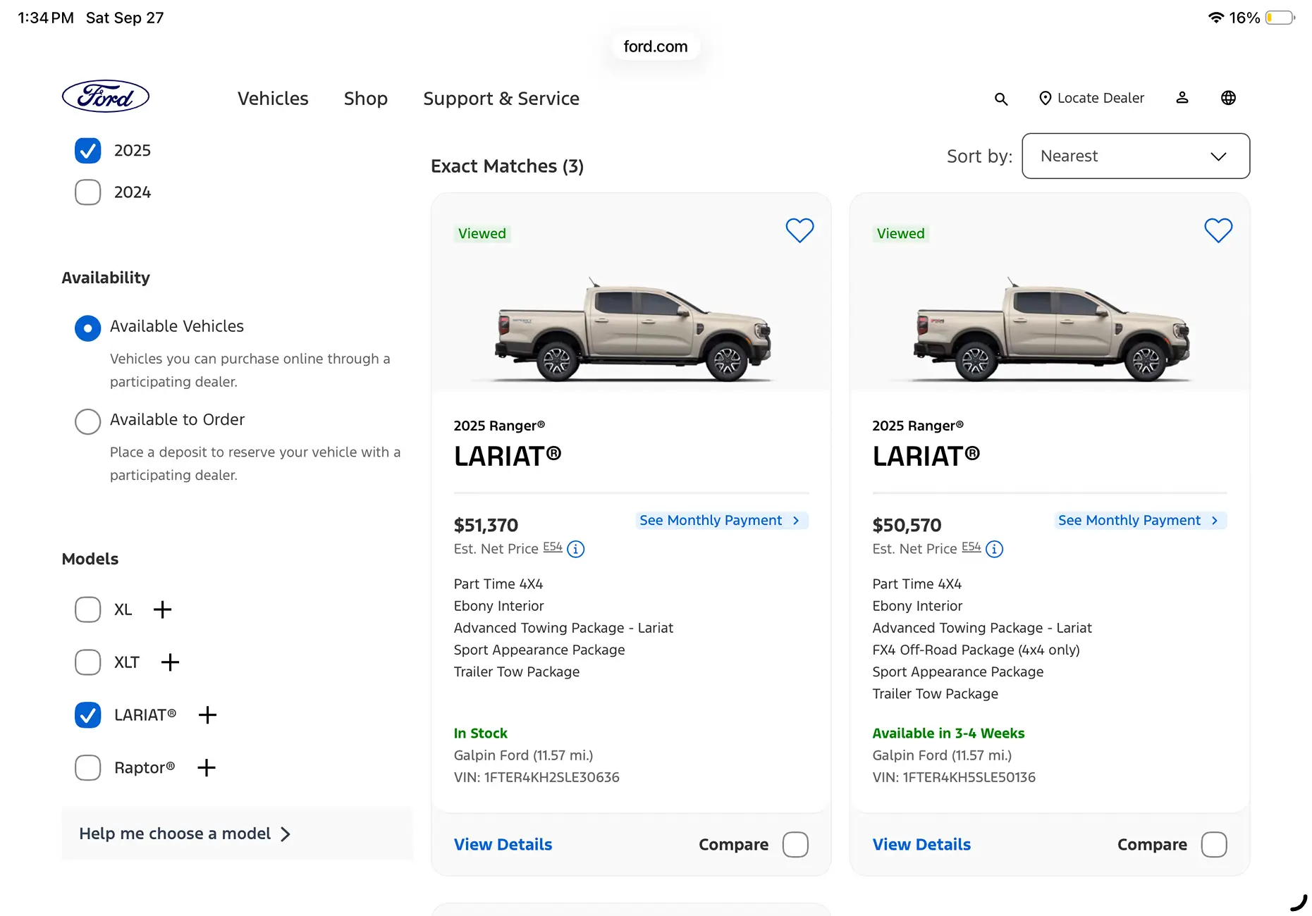The height and width of the screenshot is (916, 1312).
Task: Tap the battery indicator in status bar
Action: 1280,18
